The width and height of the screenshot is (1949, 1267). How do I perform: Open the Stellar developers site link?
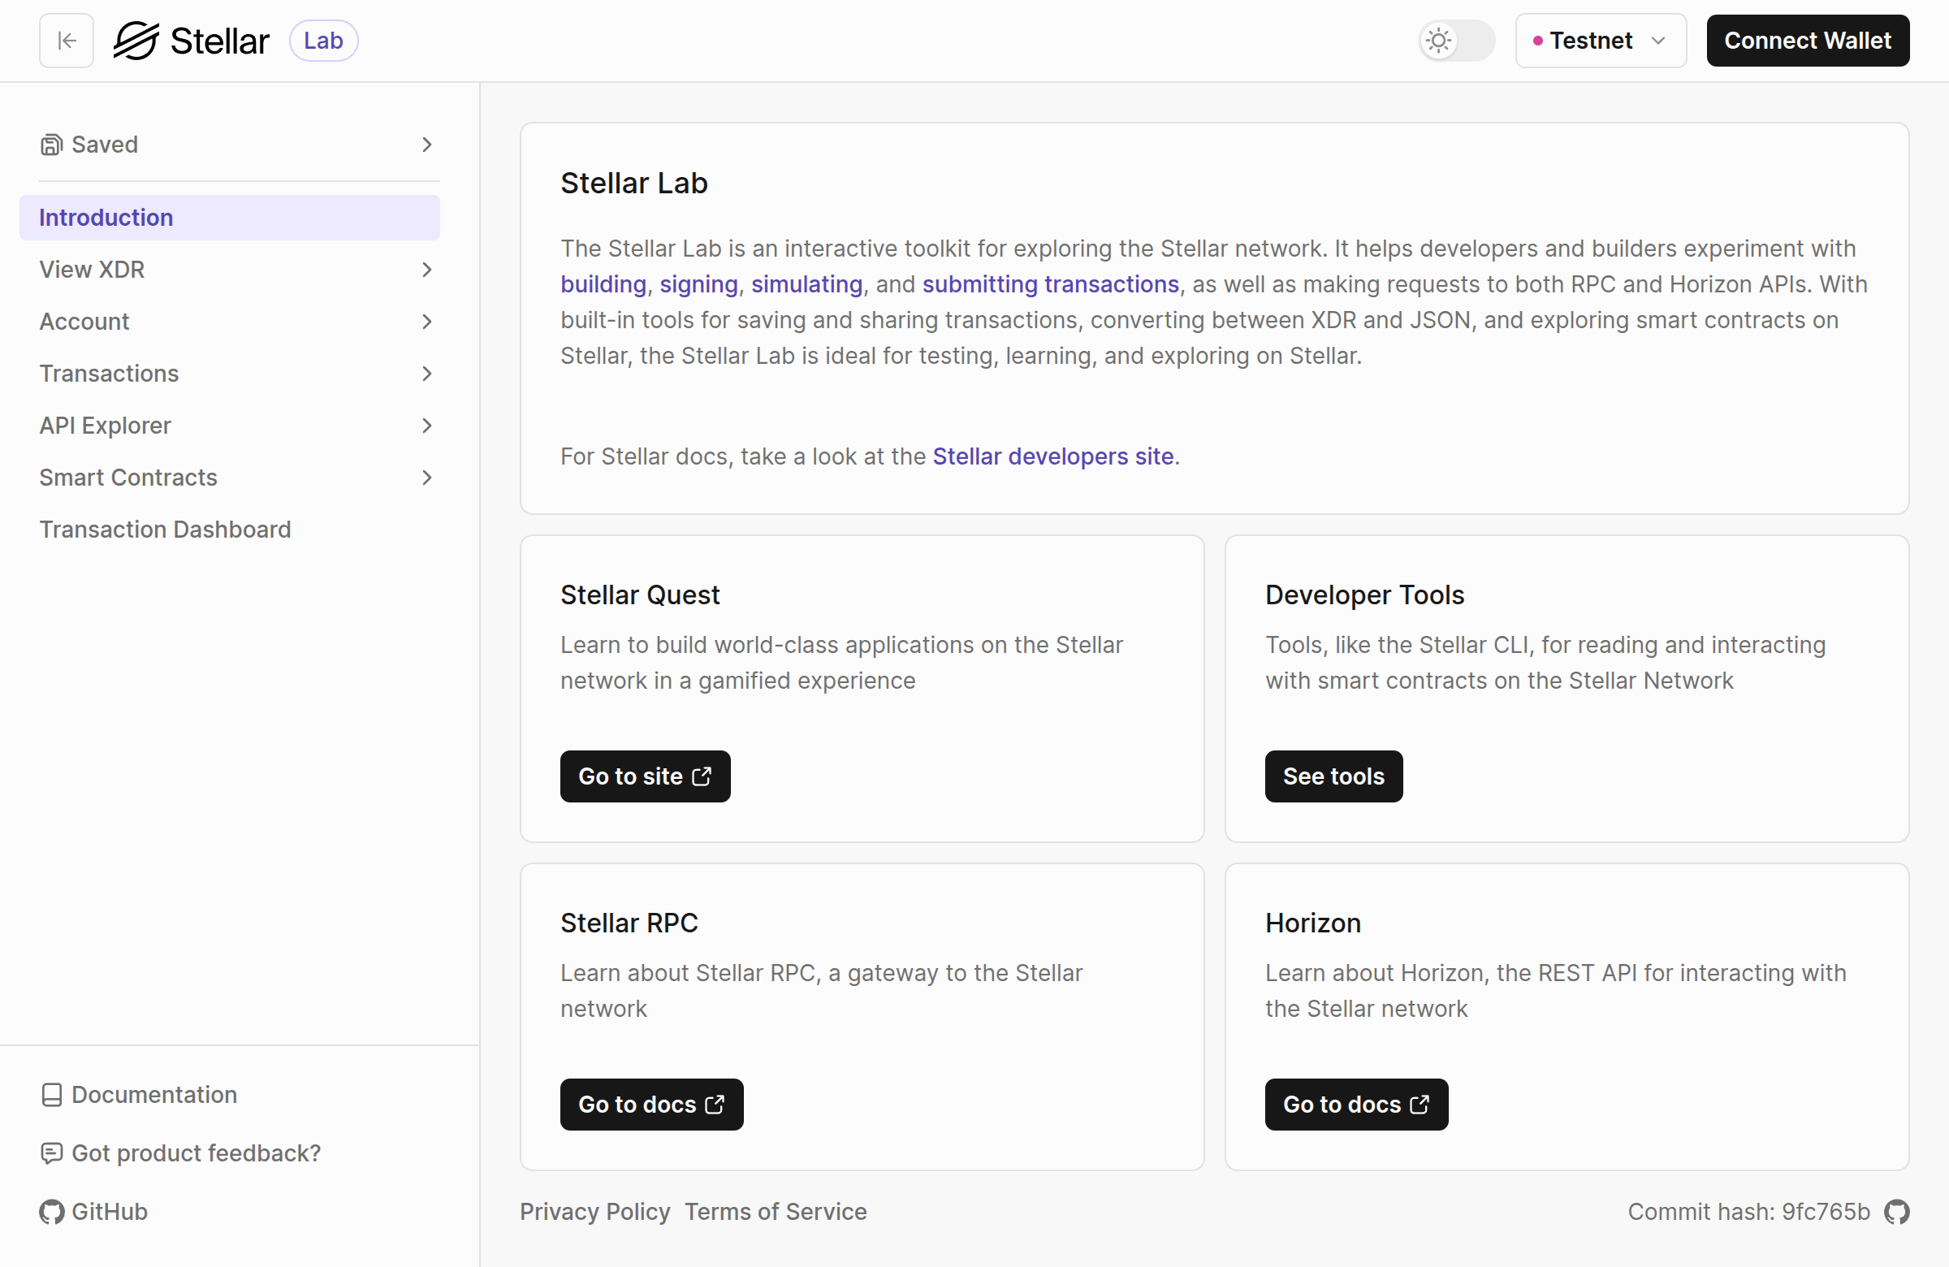[x=1053, y=456]
